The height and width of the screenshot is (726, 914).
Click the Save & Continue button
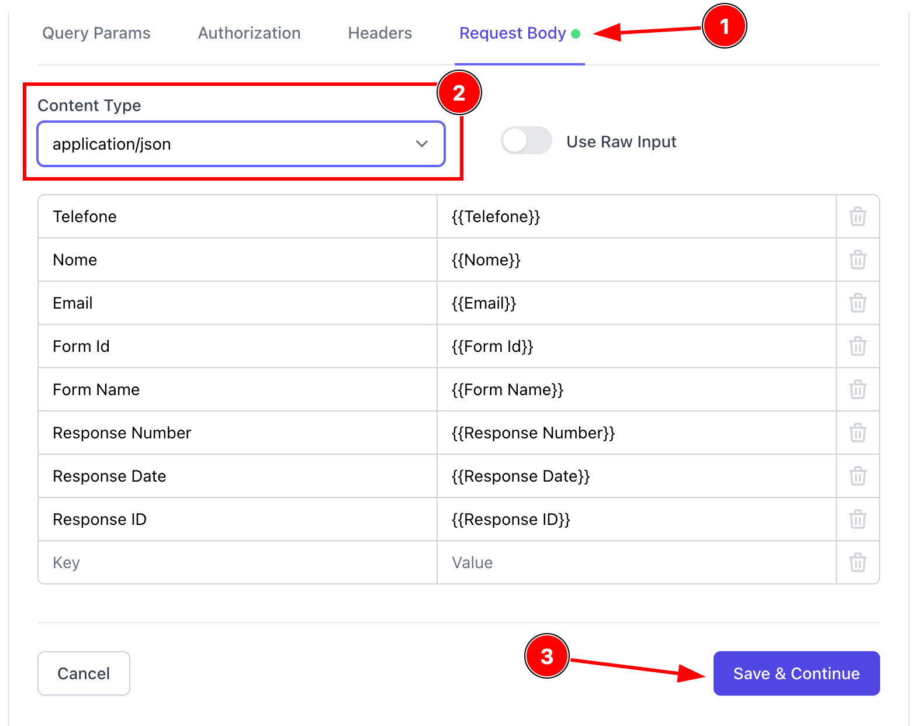pyautogui.click(x=796, y=673)
